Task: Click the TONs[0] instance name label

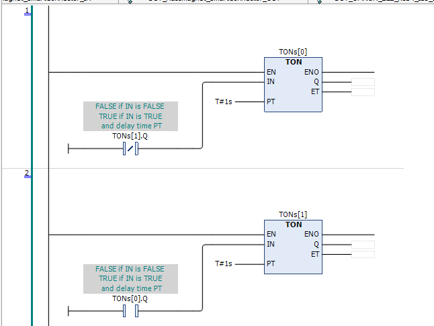Action: 293,52
